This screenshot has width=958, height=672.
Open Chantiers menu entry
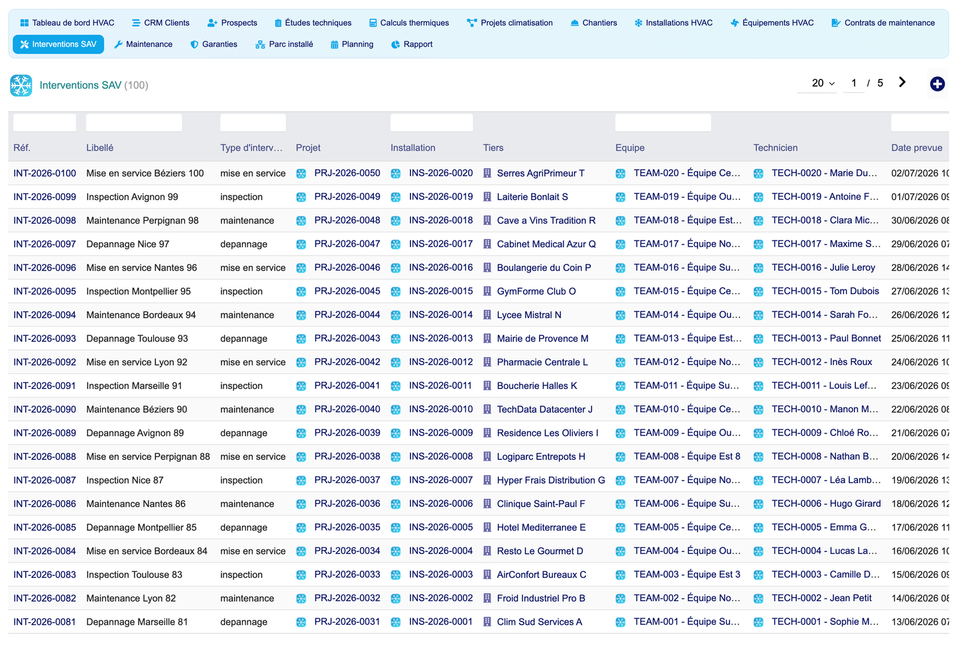pyautogui.click(x=593, y=23)
